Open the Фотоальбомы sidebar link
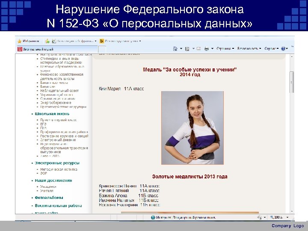 49,198
